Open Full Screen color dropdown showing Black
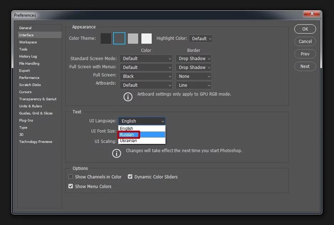 point(146,76)
